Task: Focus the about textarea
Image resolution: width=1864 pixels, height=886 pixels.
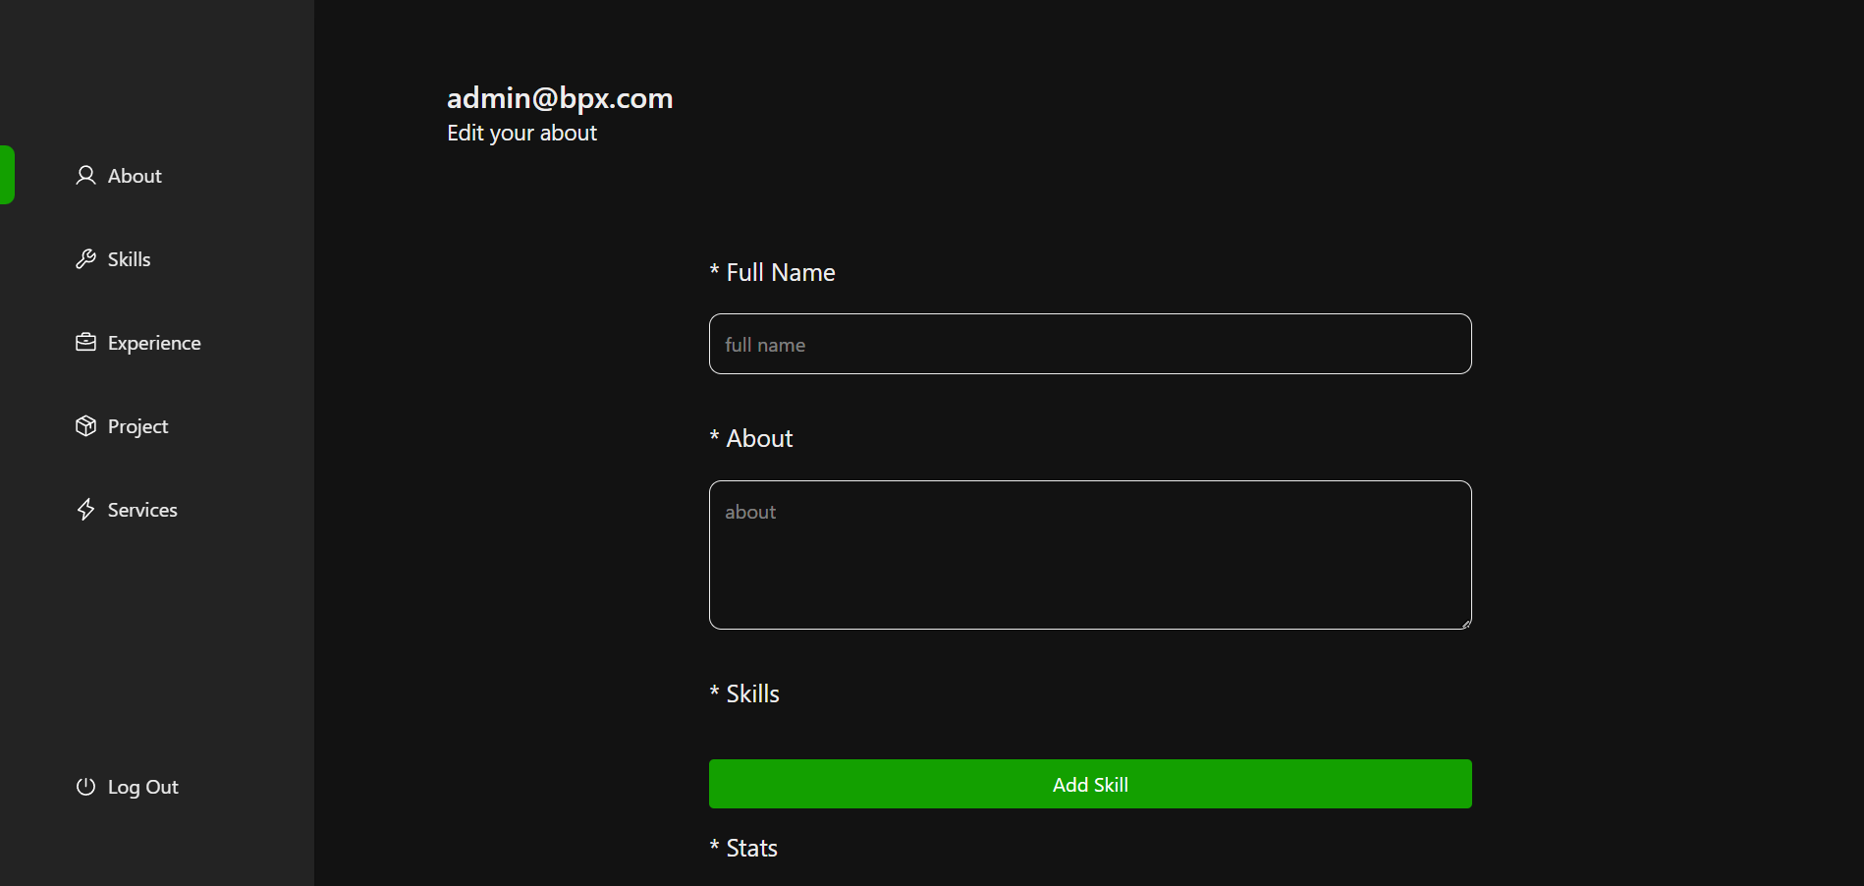Action: click(x=1090, y=555)
